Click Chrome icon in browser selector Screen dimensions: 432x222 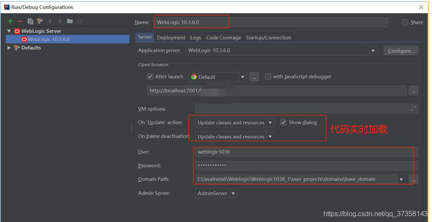(194, 77)
